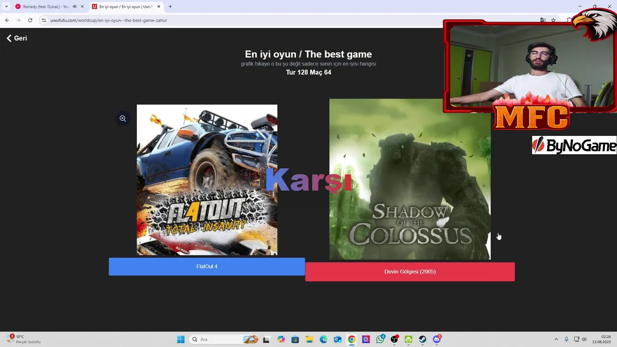
Task: Navigate back with the browser back arrow
Action: 7,20
